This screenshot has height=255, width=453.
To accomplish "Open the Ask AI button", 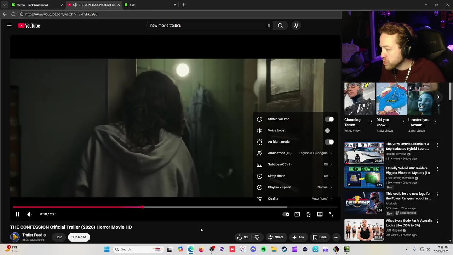I will coord(298,237).
